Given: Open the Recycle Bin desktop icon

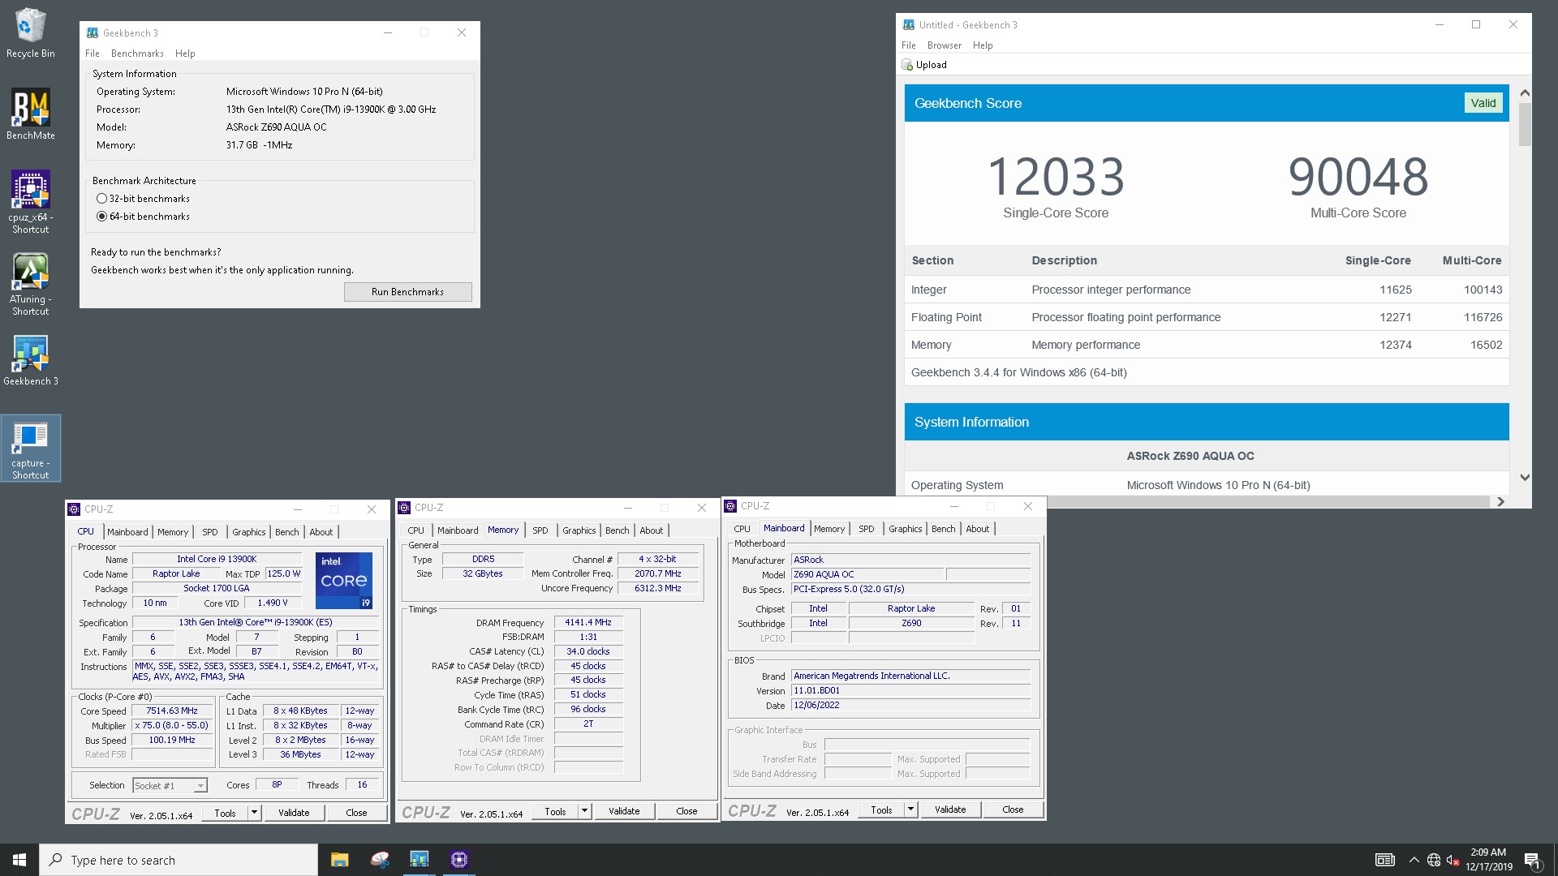Looking at the screenshot, I should (x=30, y=32).
